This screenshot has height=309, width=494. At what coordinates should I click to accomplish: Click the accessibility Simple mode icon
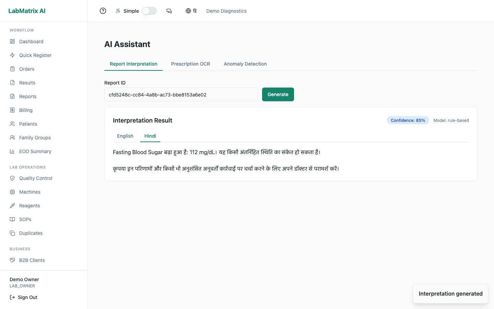[x=118, y=11]
